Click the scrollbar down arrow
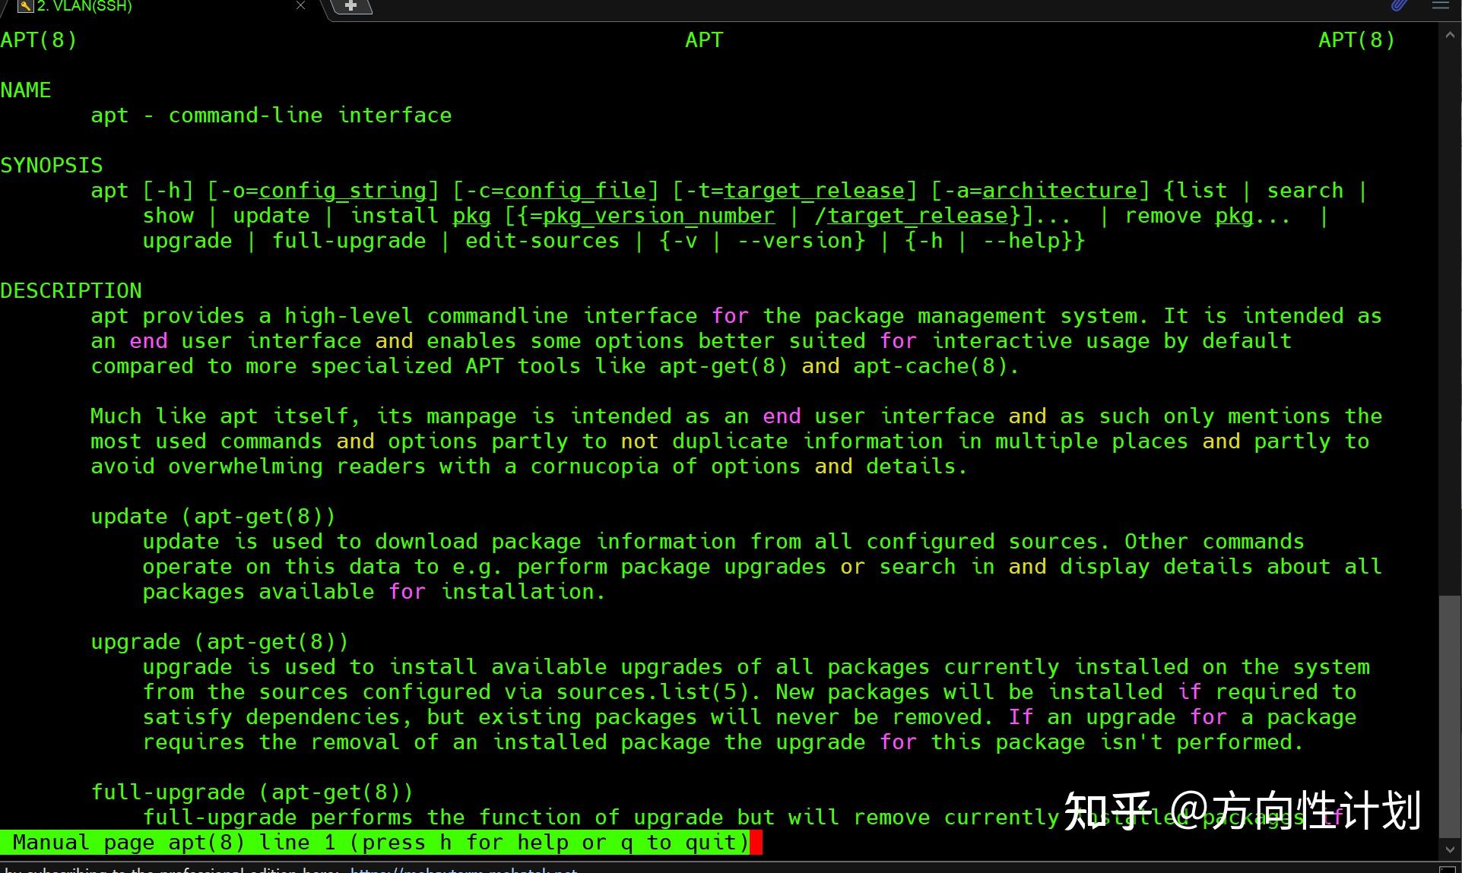The width and height of the screenshot is (1462, 873). pos(1448,849)
